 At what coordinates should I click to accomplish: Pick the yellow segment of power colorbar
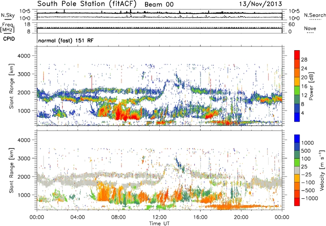(297, 82)
